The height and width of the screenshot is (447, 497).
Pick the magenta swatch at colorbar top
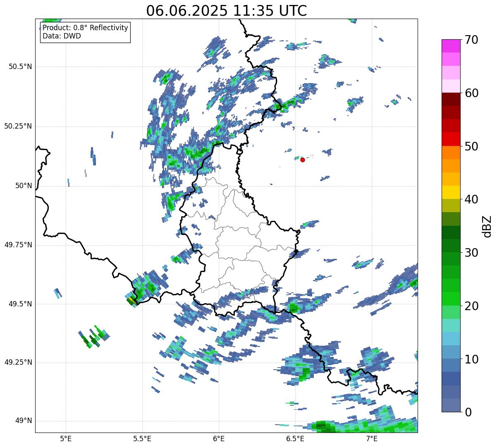coord(451,46)
